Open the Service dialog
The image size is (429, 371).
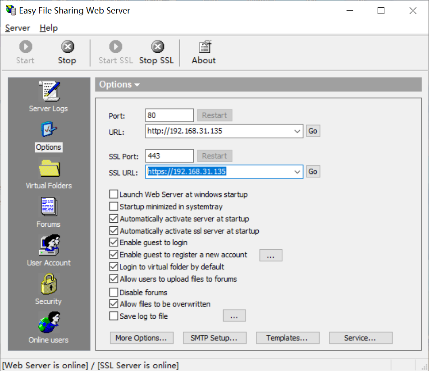[x=361, y=338]
